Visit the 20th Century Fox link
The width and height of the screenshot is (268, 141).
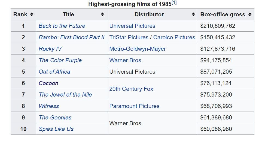coord(131,89)
